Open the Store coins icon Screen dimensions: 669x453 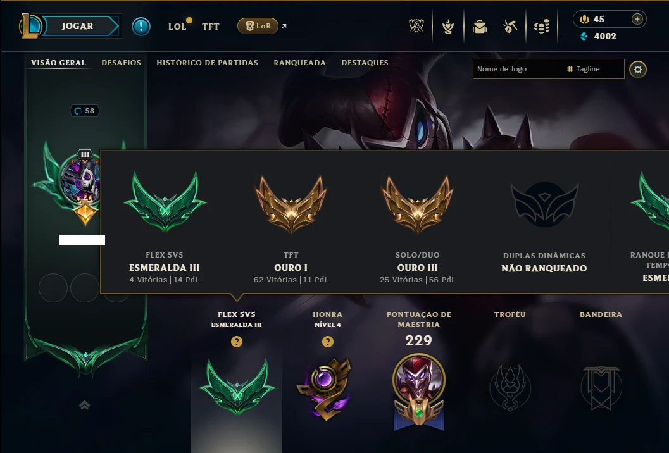(x=542, y=27)
